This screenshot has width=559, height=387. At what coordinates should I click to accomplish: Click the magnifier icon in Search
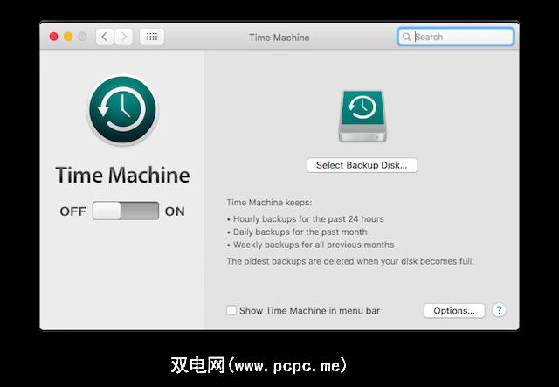click(406, 37)
